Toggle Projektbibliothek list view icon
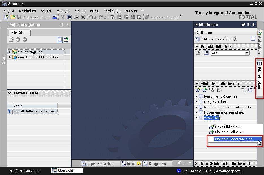Viewport: 264px width, 175px height. (x=206, y=53)
